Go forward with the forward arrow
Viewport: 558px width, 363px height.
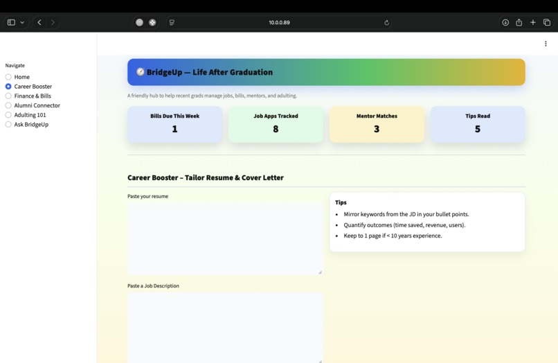pyautogui.click(x=53, y=22)
